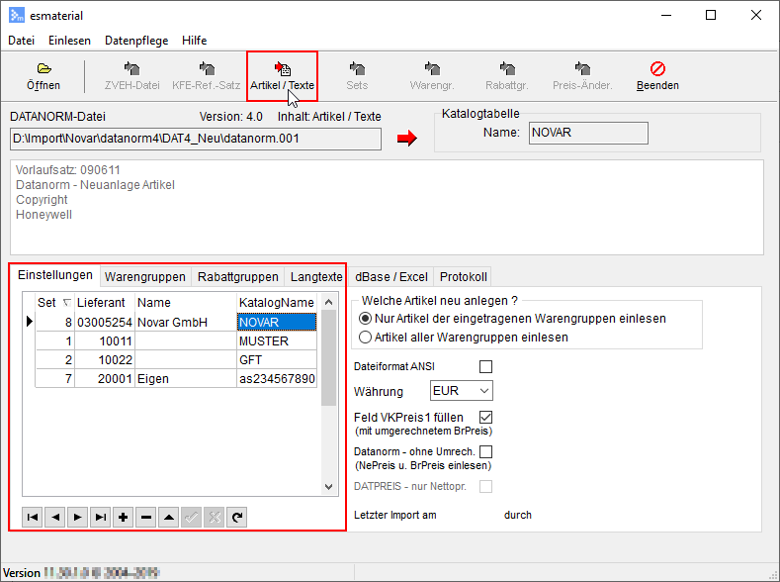Go to next record in navigator
780x582 pixels.
pyautogui.click(x=78, y=517)
